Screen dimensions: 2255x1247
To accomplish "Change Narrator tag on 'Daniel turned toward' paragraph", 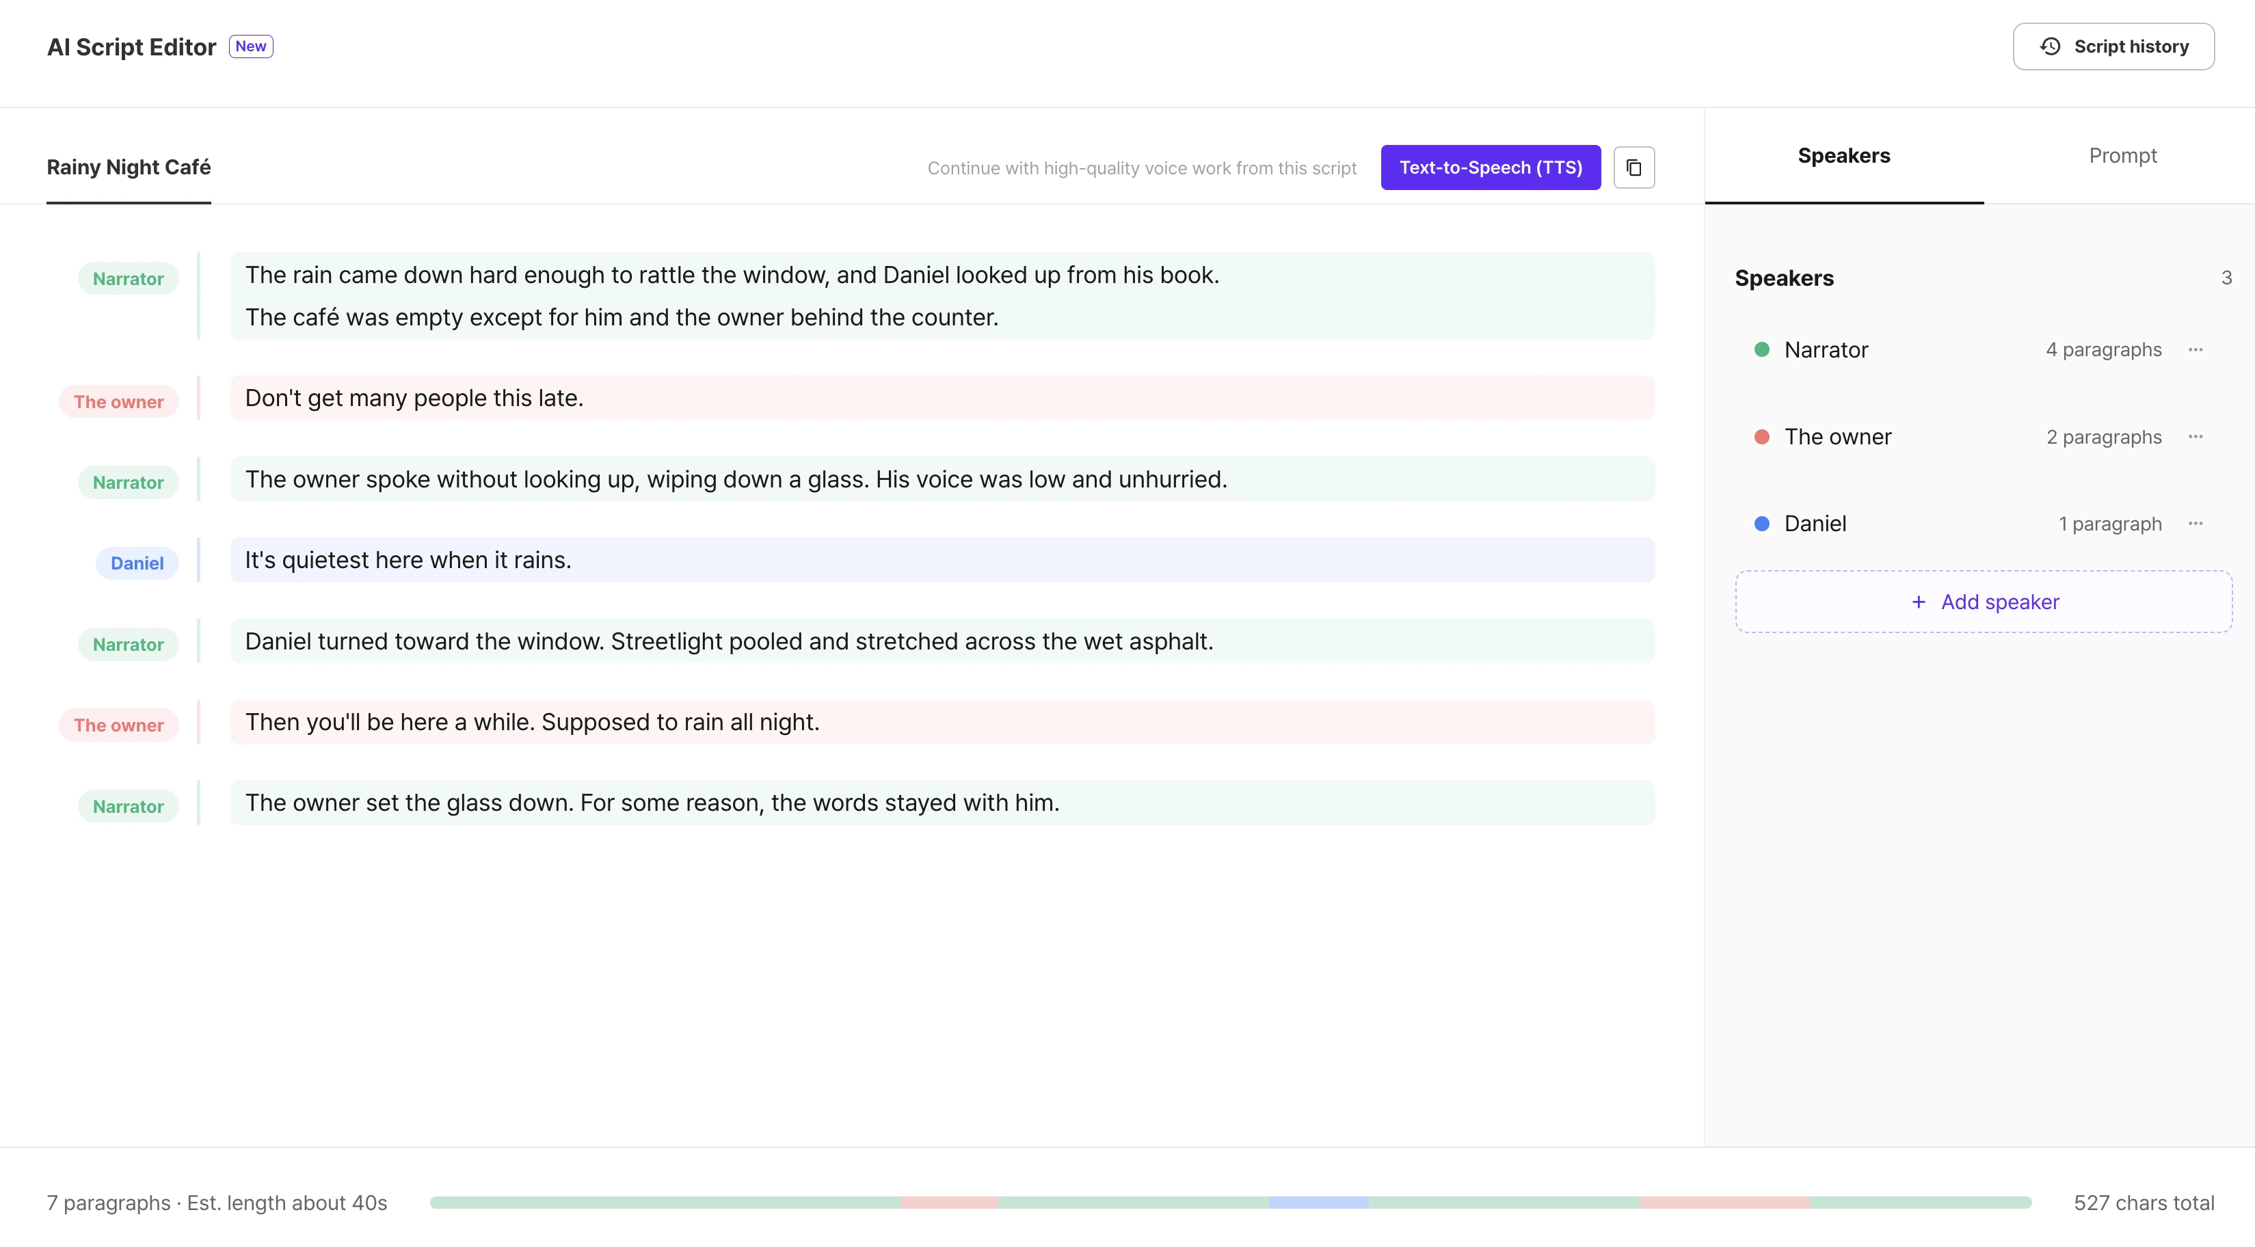I will [128, 645].
